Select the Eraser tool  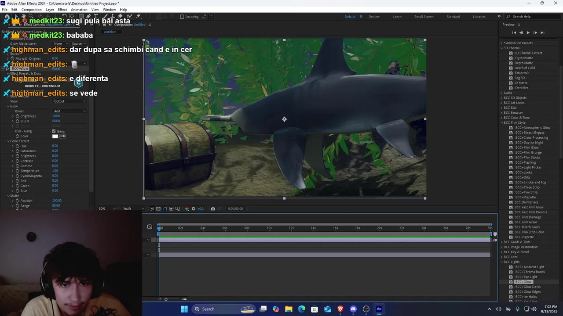tap(120, 16)
